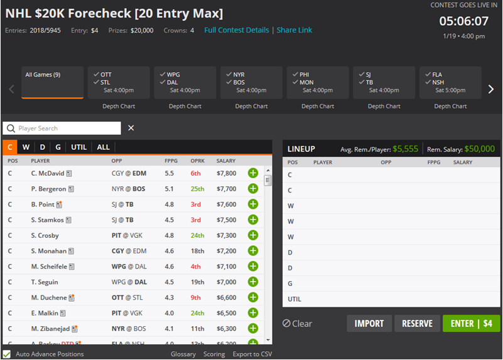
Task: Open the news note icon for B. Point
Action: [59, 204]
